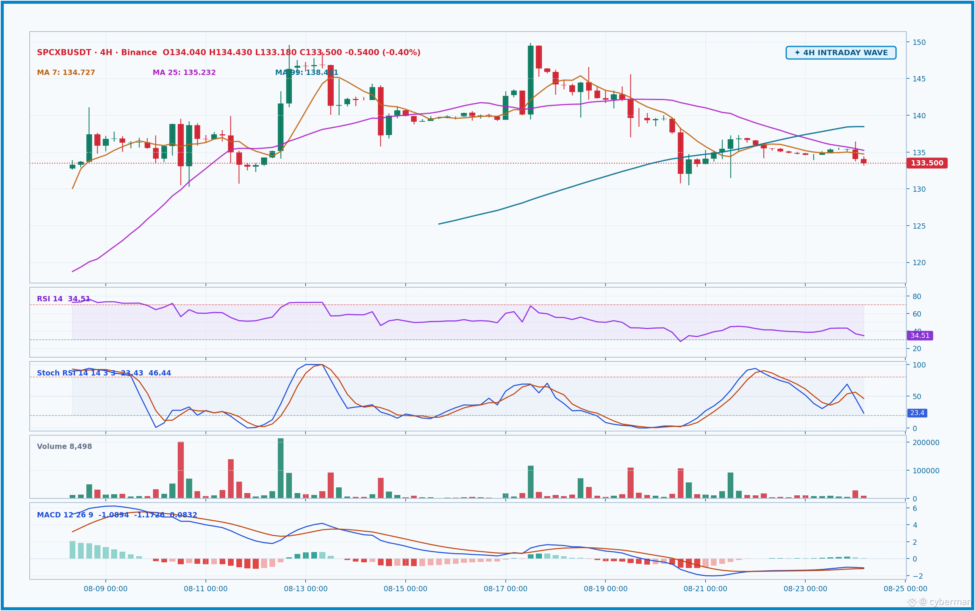This screenshot has height=611, width=975.
Task: Click the 145 price axis label
Action: pyautogui.click(x=919, y=79)
